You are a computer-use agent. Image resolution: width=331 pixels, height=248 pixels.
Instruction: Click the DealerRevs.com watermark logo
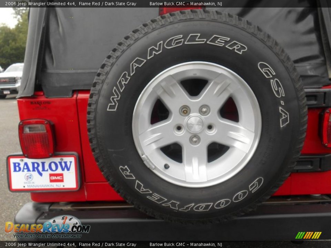pyautogui.click(x=47, y=228)
